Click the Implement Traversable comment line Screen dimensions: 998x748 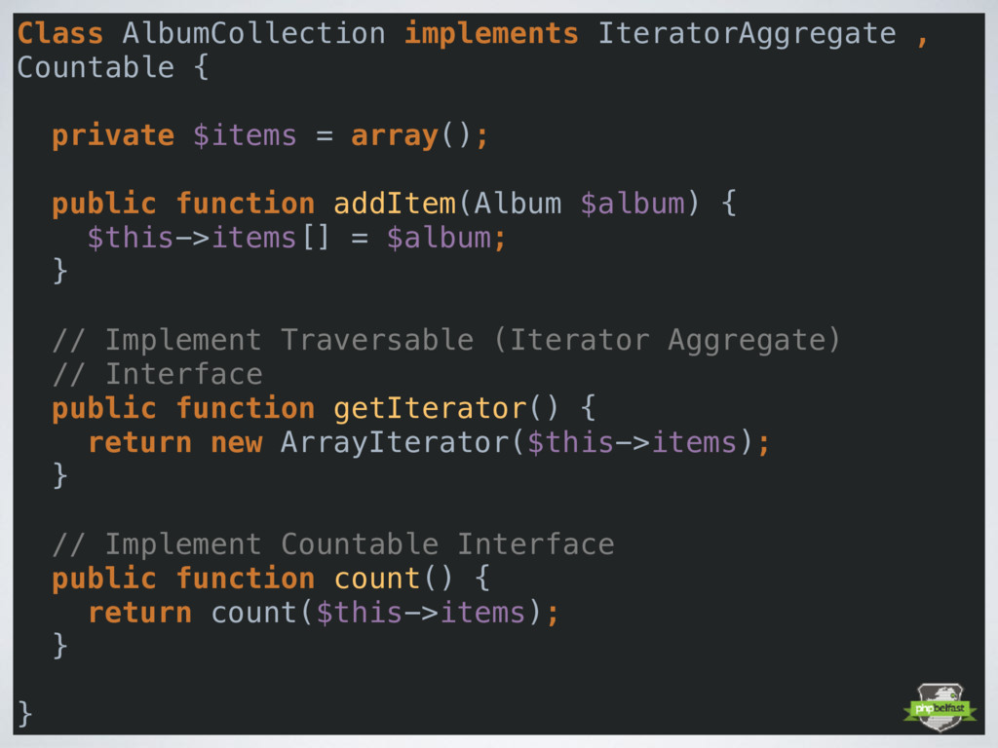click(446, 340)
